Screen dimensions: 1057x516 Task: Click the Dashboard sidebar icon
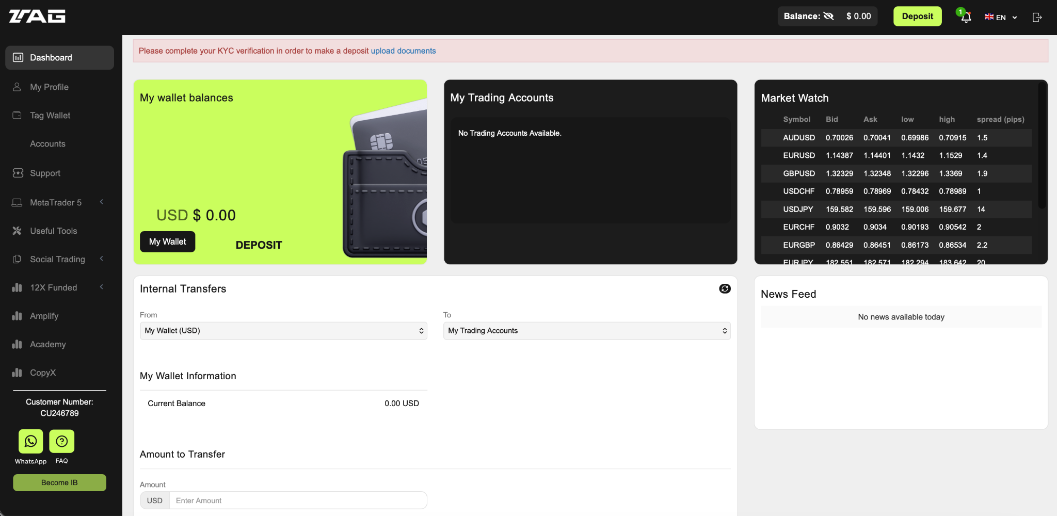point(18,57)
